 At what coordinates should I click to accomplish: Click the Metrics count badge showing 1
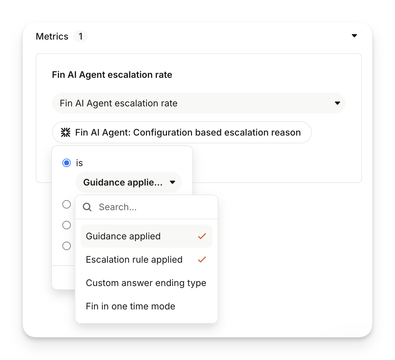[81, 36]
